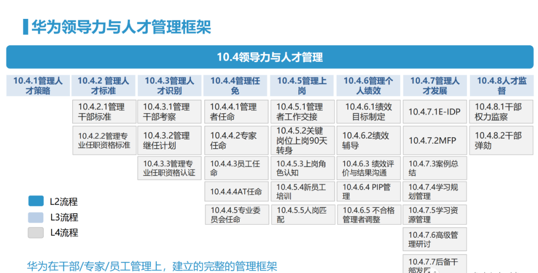Select the 10.4.5.3上岗角色认知 box
Screen dimensions: 538x273
pos(303,168)
